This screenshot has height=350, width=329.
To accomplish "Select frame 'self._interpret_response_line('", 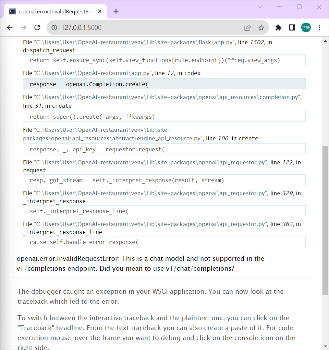I will click(164, 211).
